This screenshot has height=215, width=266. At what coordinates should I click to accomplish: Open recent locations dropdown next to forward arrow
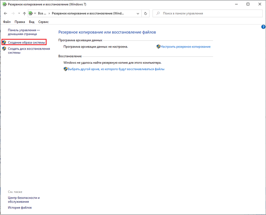[19, 13]
